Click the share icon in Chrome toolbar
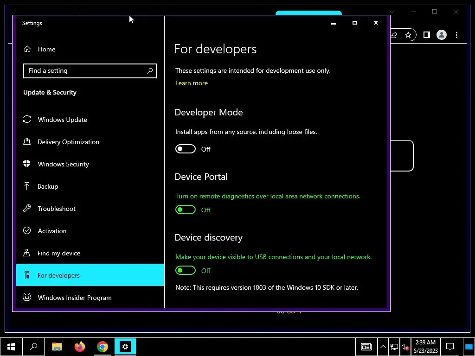Screen dimensions: 475x356 click(x=394, y=35)
